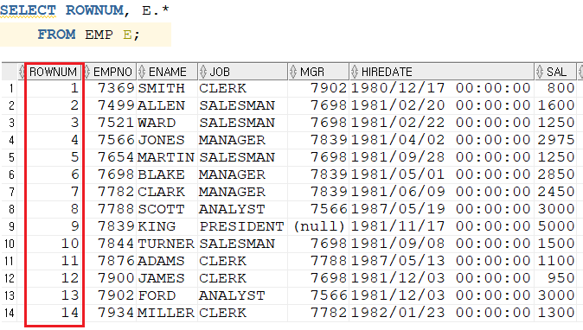
Task: Select the cell containing TURNER
Action: tap(167, 244)
